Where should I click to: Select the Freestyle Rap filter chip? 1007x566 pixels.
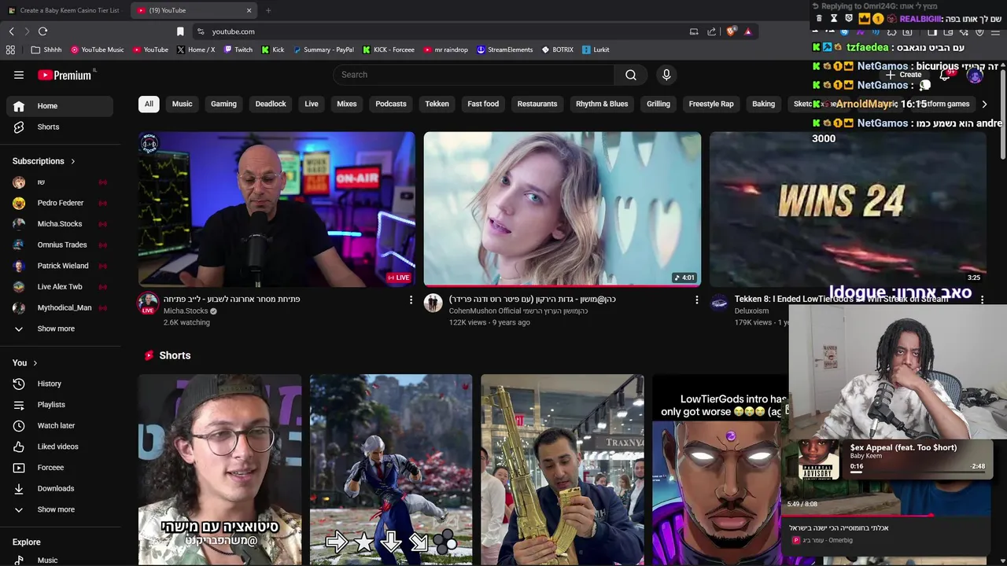click(711, 104)
